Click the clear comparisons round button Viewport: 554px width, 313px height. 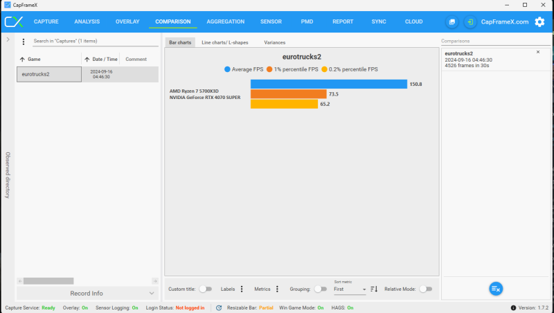(x=496, y=289)
